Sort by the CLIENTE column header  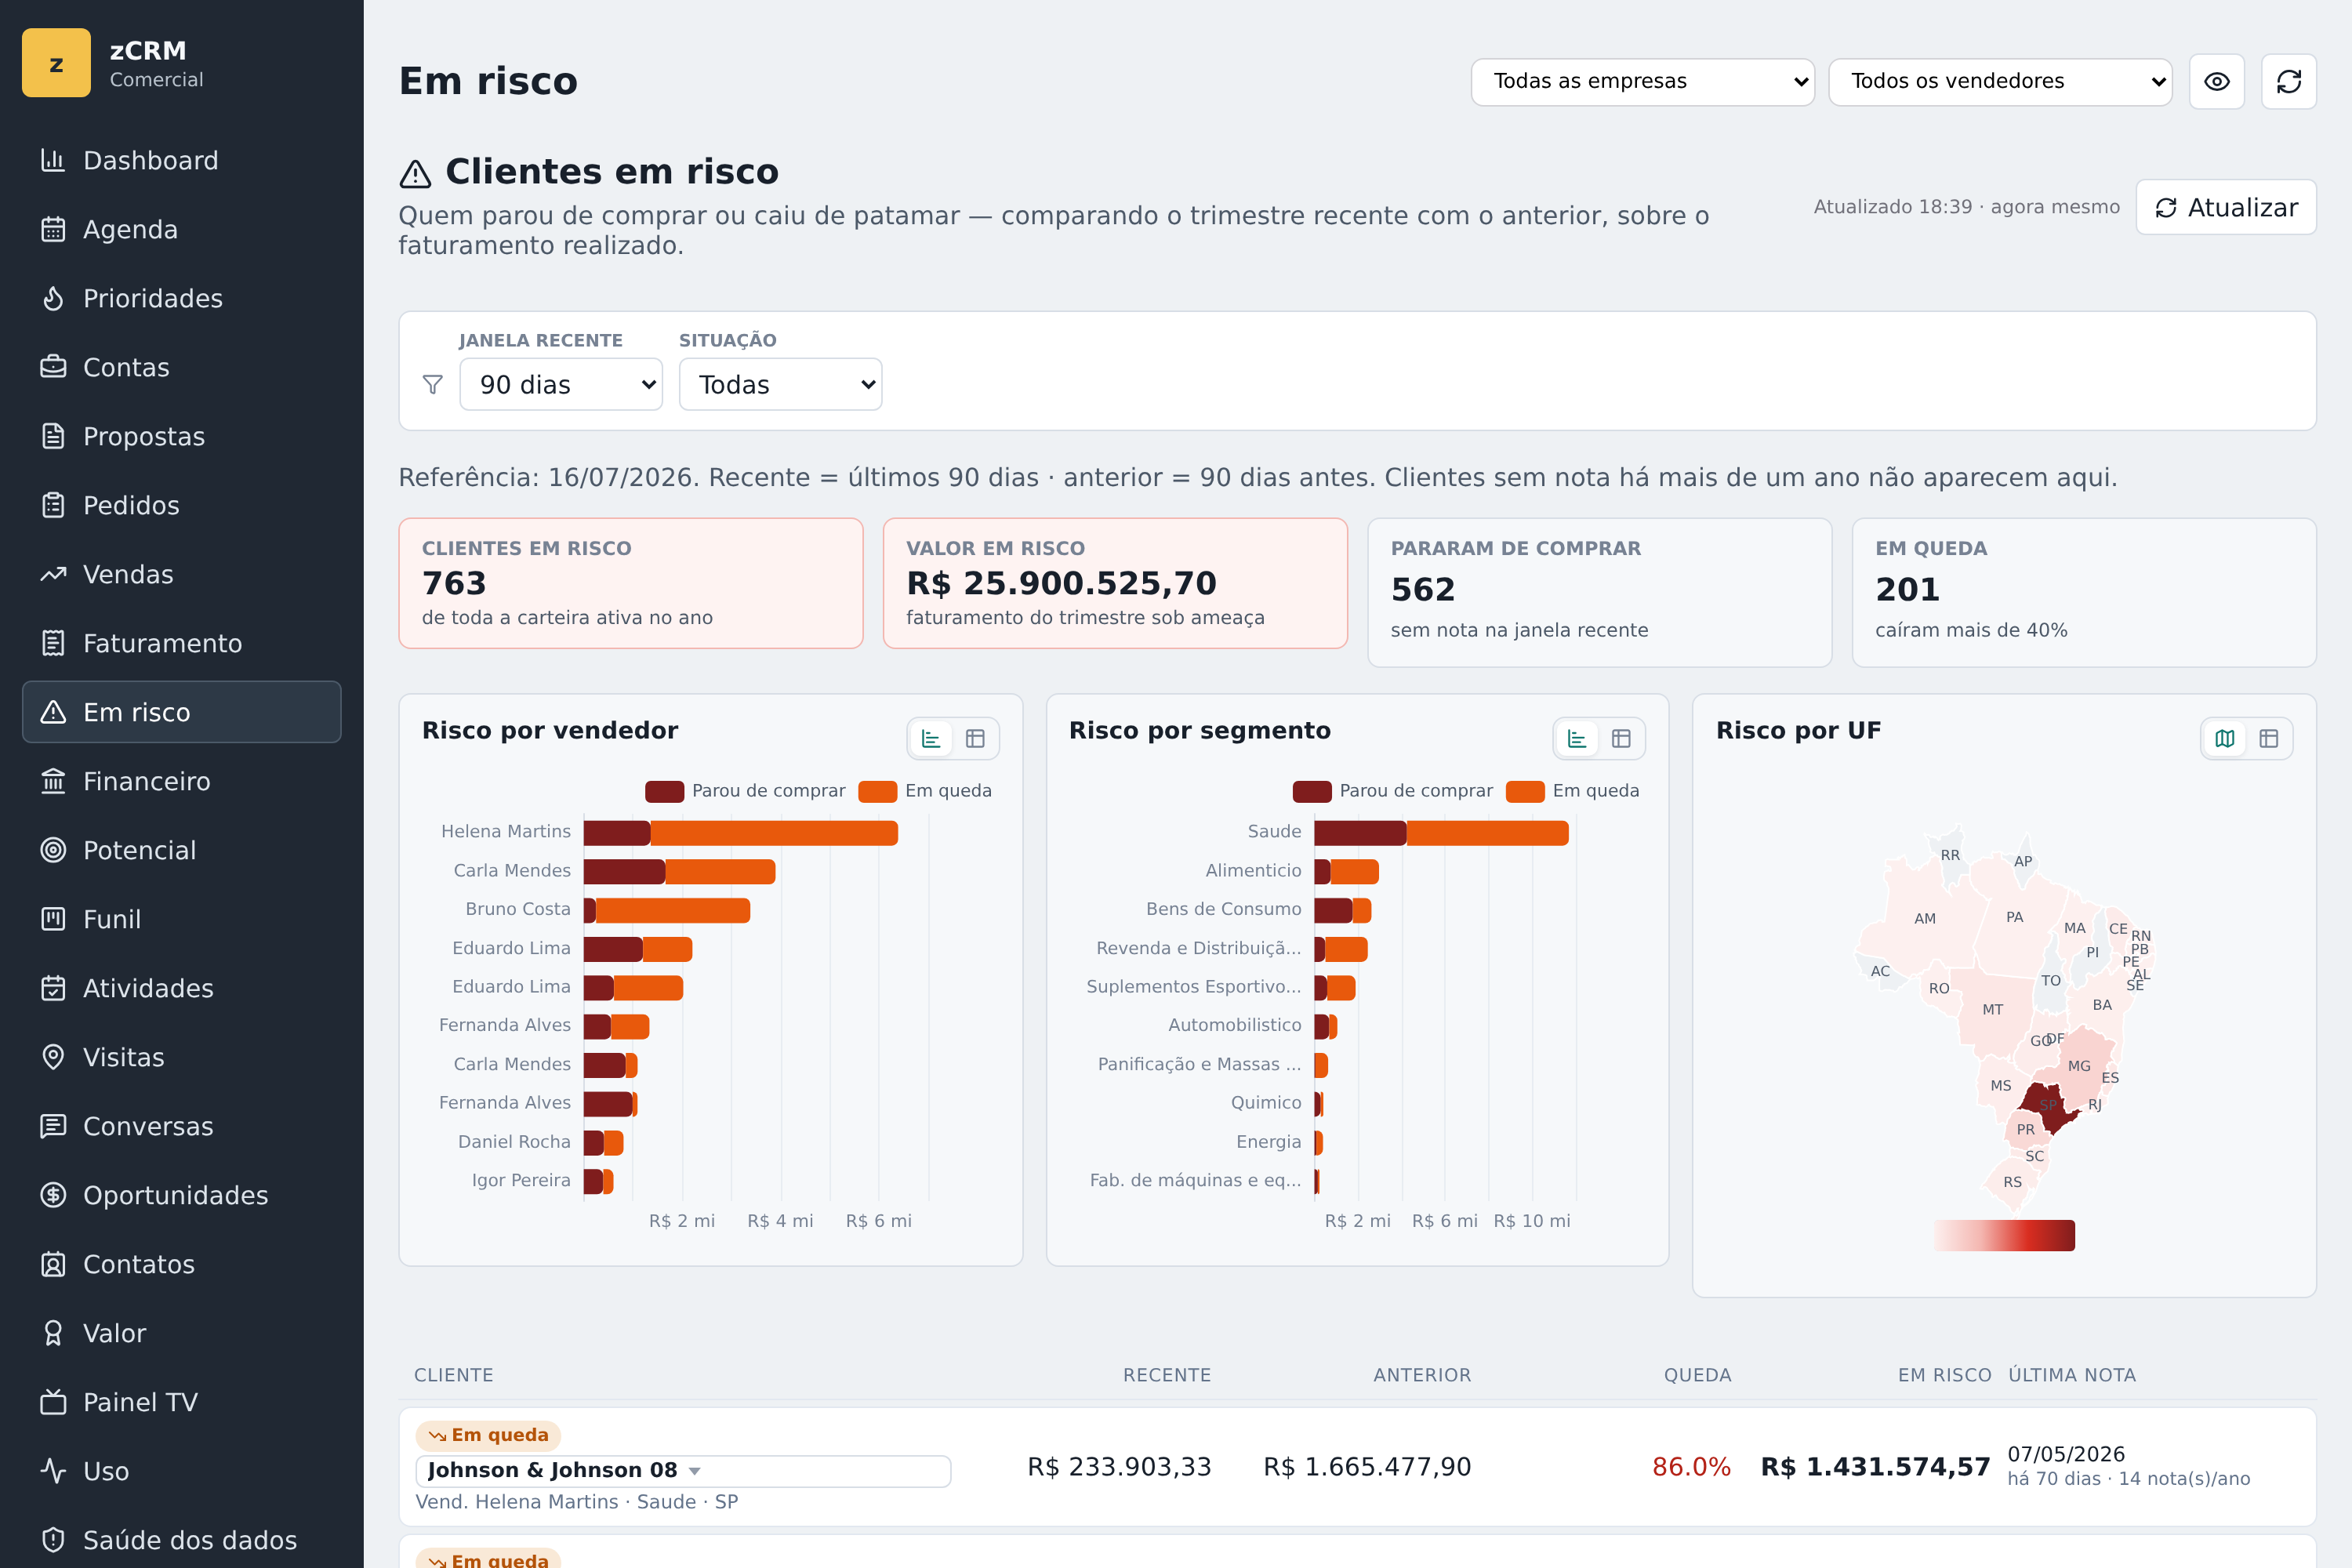[x=454, y=1375]
